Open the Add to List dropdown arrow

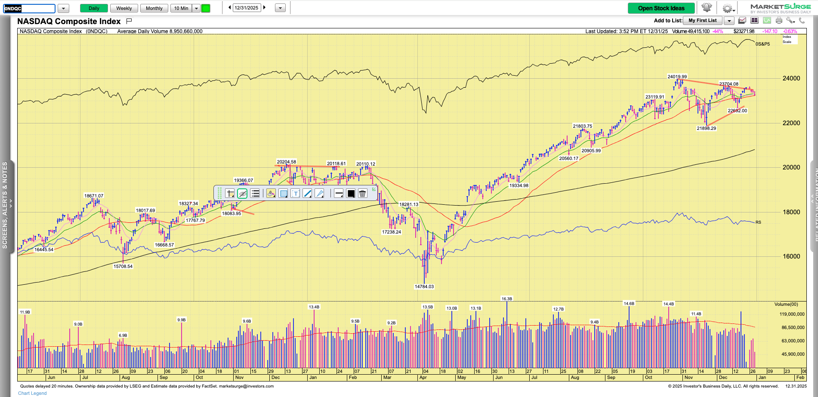pyautogui.click(x=729, y=21)
